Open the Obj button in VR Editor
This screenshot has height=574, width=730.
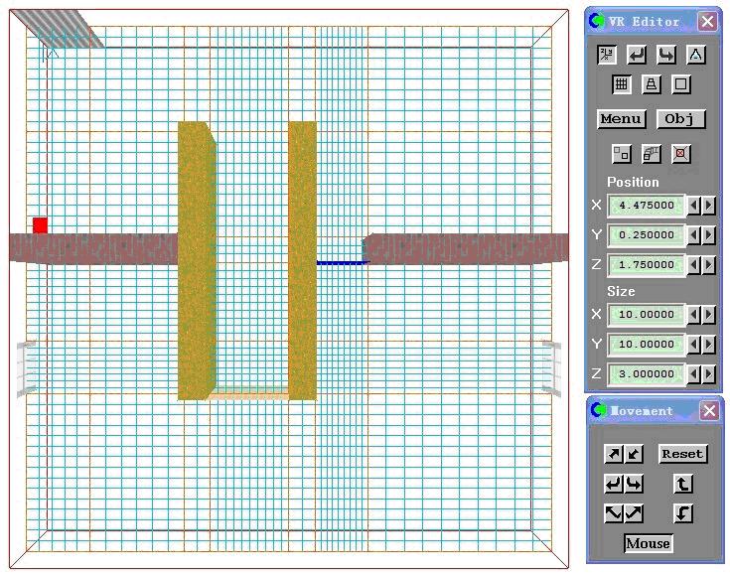point(680,119)
